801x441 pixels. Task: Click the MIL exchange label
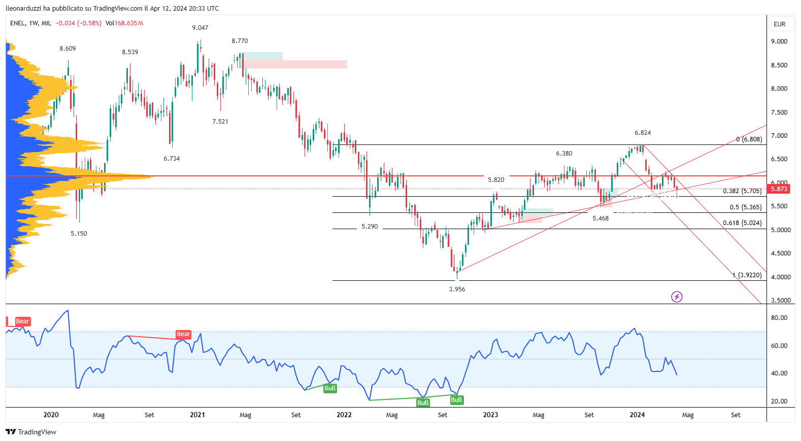point(46,23)
